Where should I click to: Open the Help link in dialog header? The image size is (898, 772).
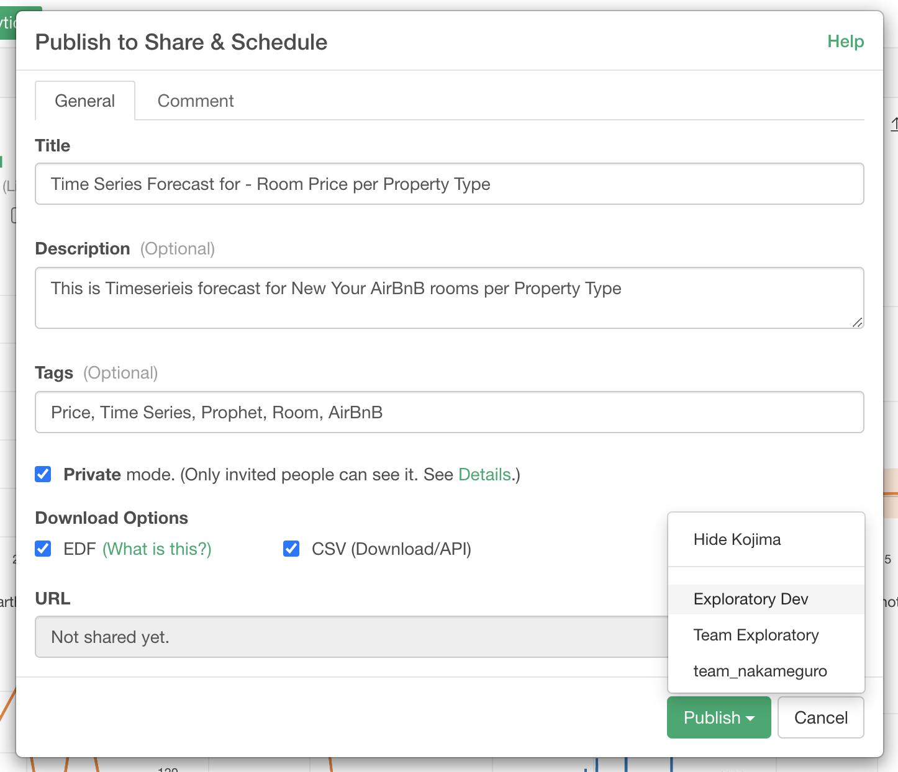(x=845, y=42)
